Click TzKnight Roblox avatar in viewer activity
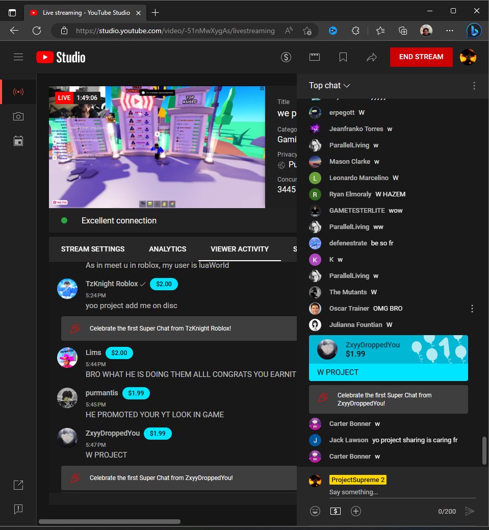The width and height of the screenshot is (489, 530). tap(67, 289)
